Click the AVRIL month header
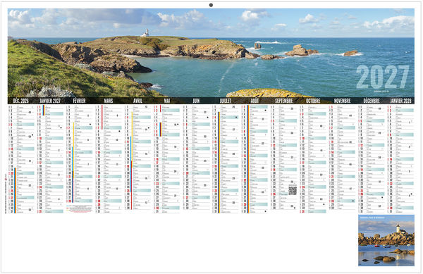This screenshot has height=274, width=423. point(137,101)
